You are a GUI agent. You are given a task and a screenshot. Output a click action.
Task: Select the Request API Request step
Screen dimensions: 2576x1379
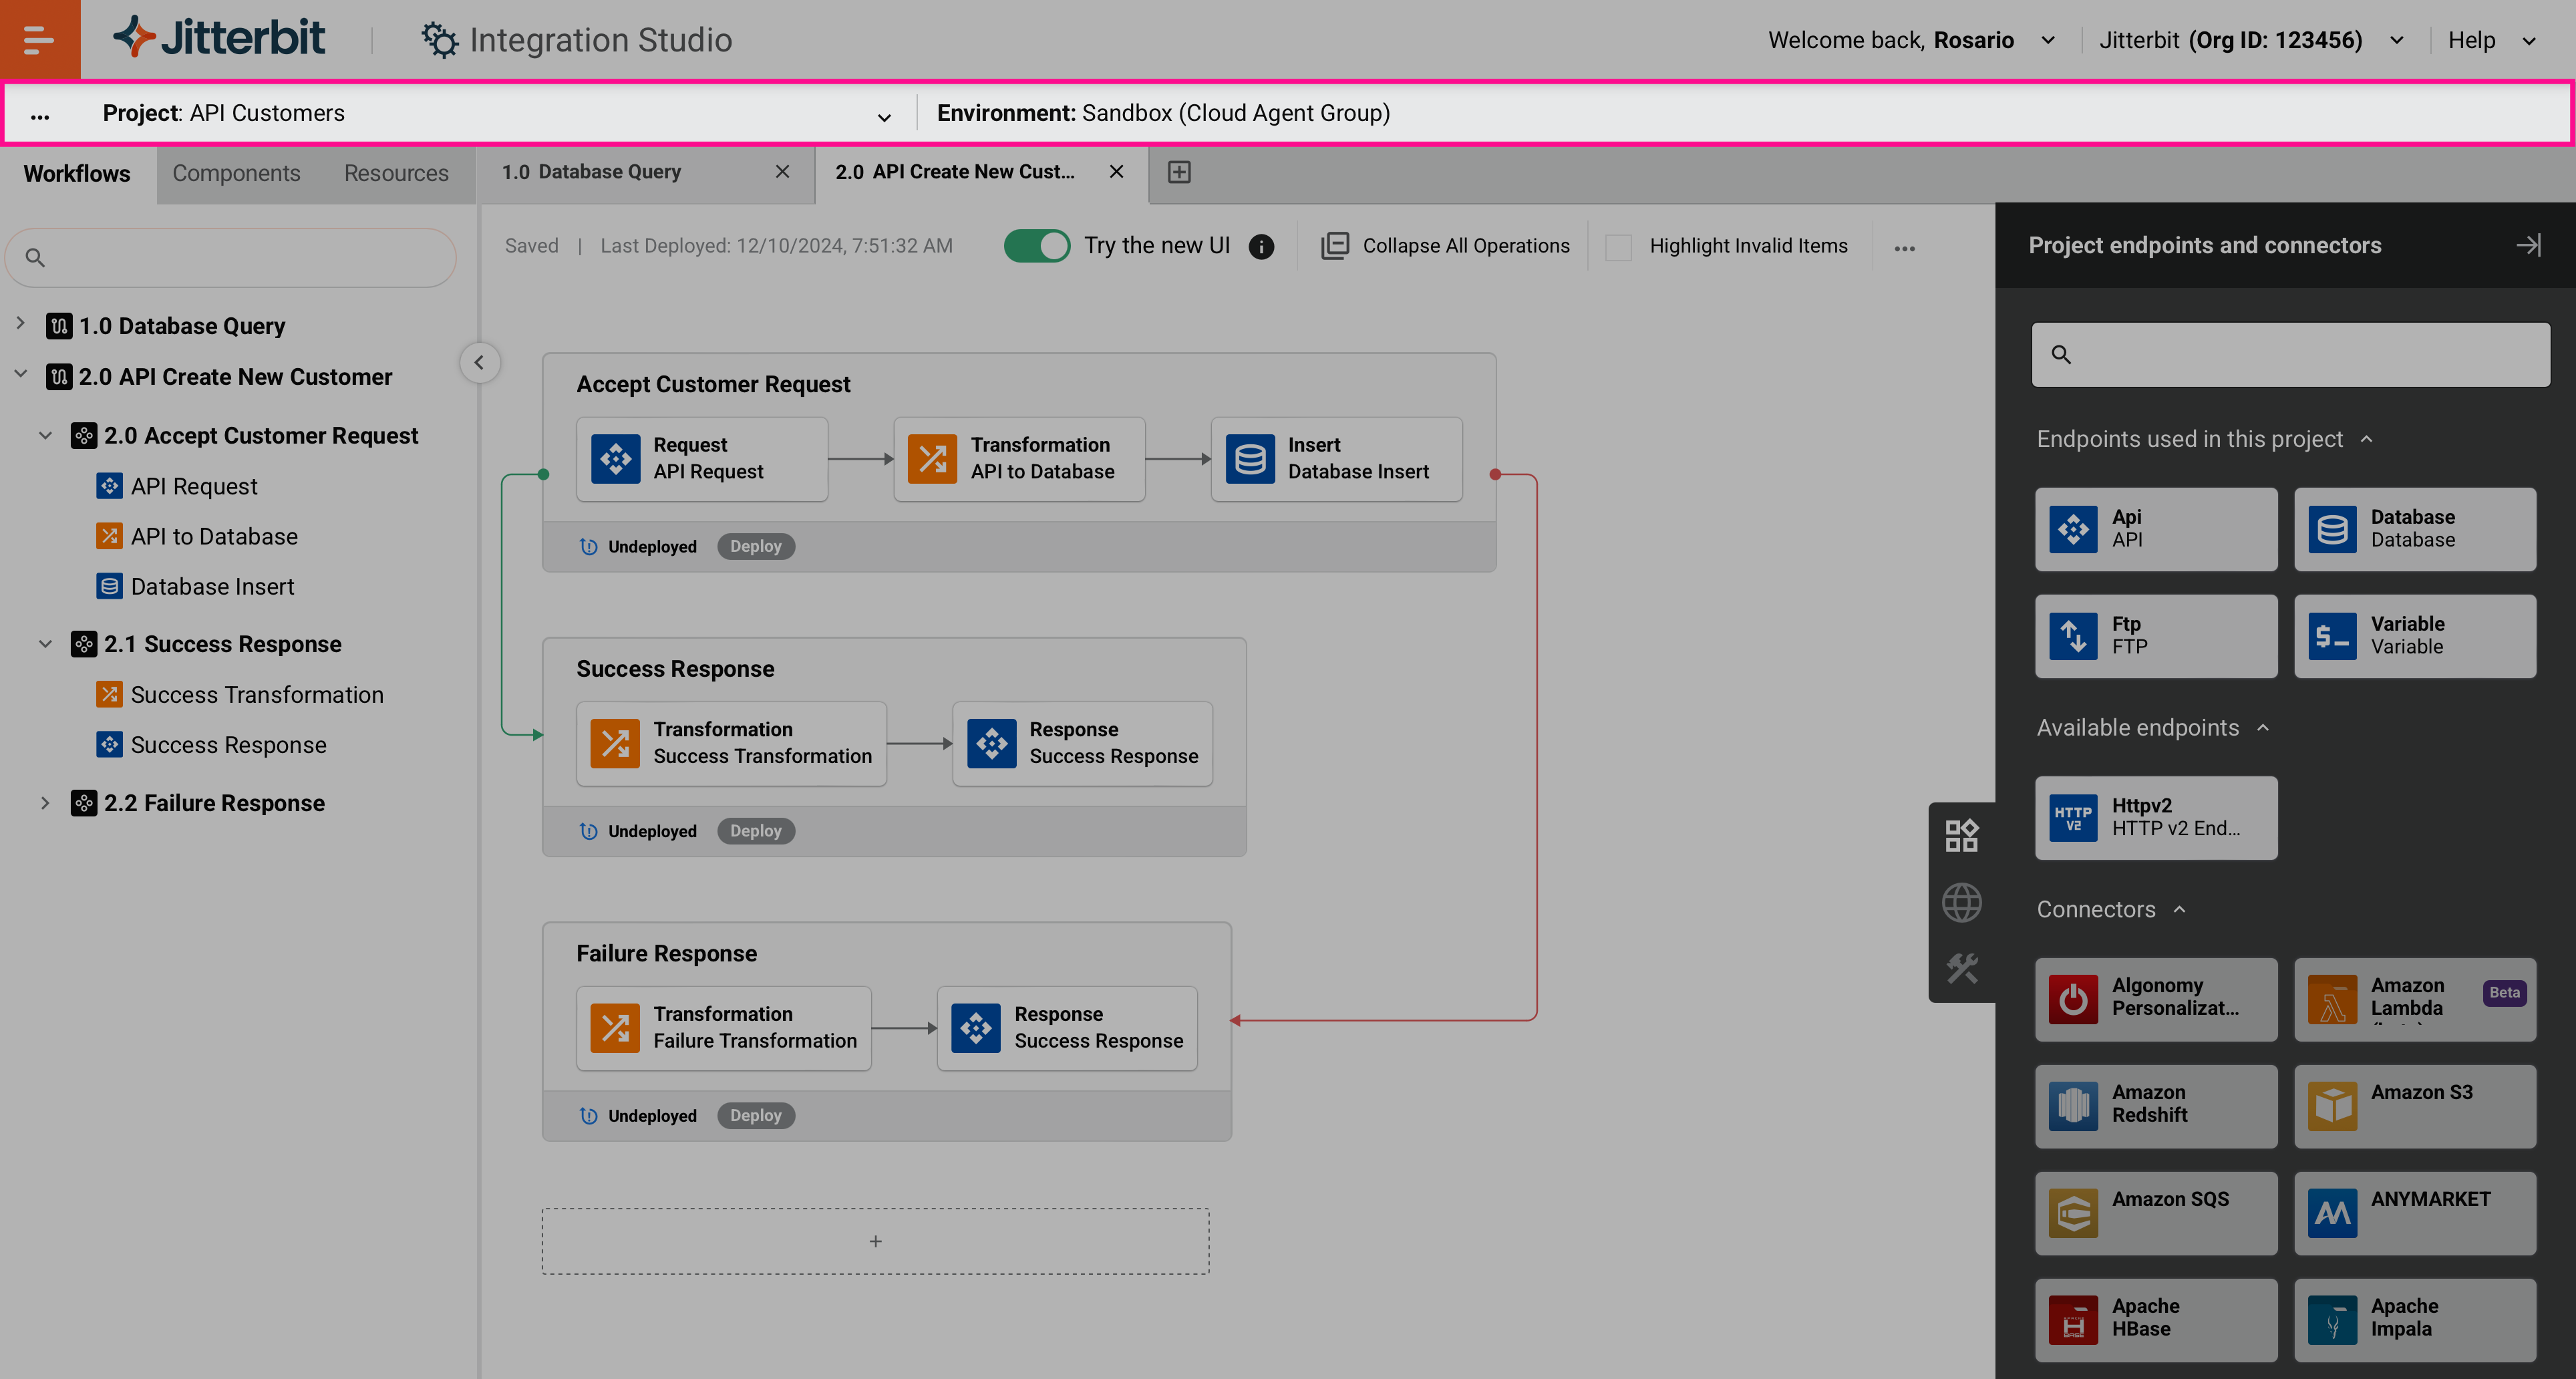(x=701, y=459)
